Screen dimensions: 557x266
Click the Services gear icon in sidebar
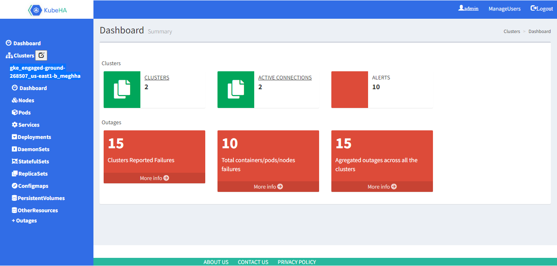[x=15, y=125]
